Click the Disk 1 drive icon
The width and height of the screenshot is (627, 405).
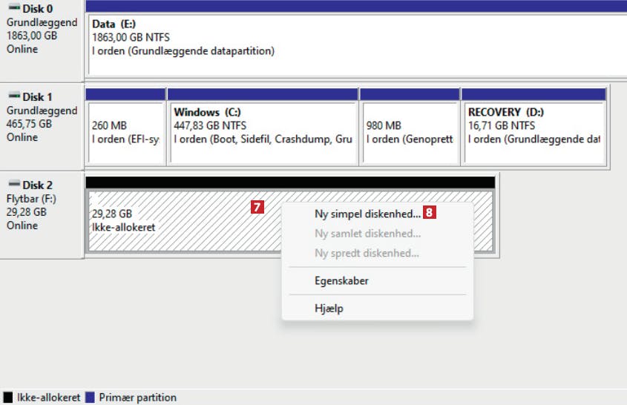[14, 95]
